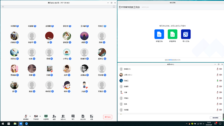
Task: Click the 王书豪 name in the grid's top row
Action: click(83, 26)
